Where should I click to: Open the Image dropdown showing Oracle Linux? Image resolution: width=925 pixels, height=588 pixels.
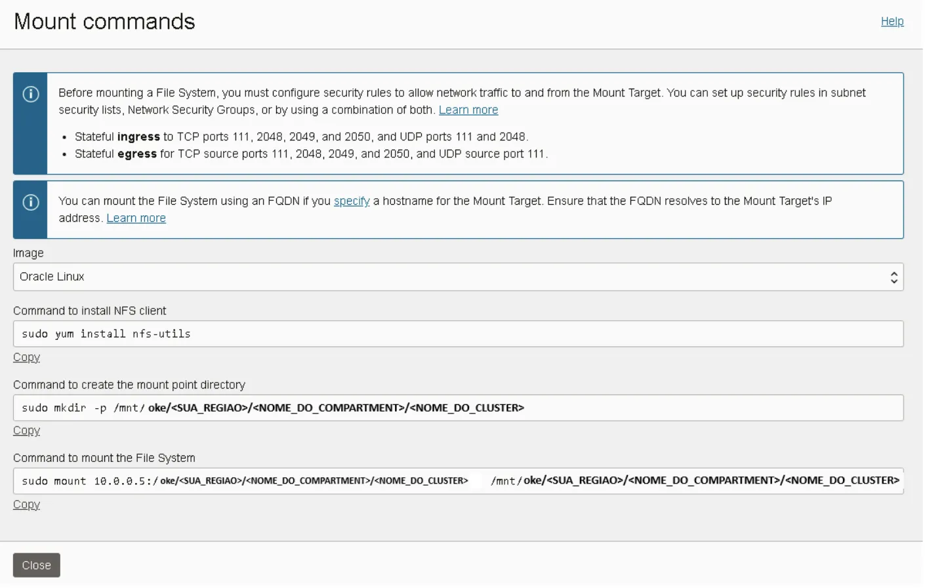tap(458, 277)
